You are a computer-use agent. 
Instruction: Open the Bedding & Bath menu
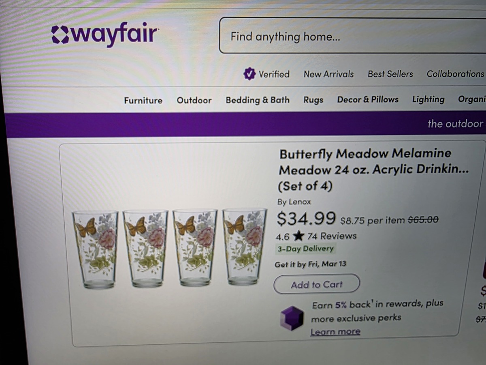coord(258,100)
